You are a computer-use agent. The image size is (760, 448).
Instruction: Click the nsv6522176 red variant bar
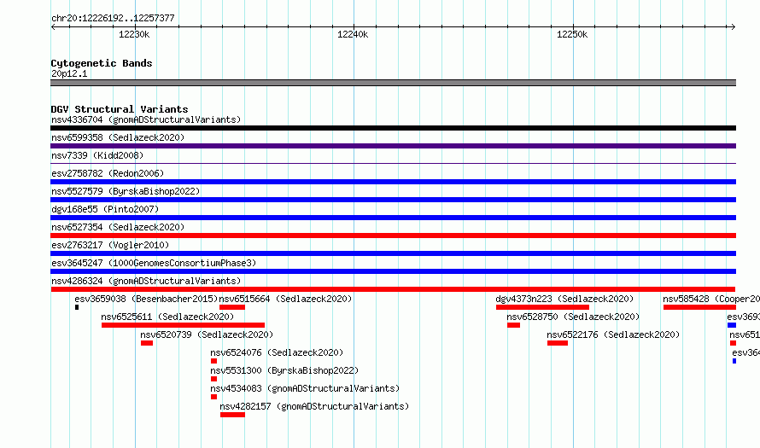558,343
